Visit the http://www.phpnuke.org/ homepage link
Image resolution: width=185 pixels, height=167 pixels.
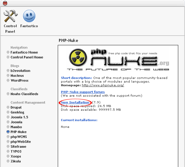(103, 85)
